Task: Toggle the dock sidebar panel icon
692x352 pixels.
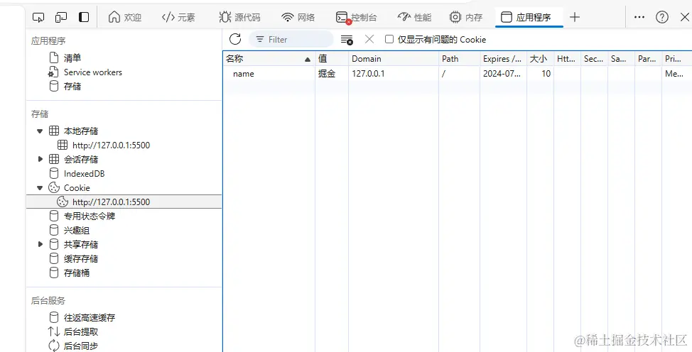Action: tap(83, 17)
